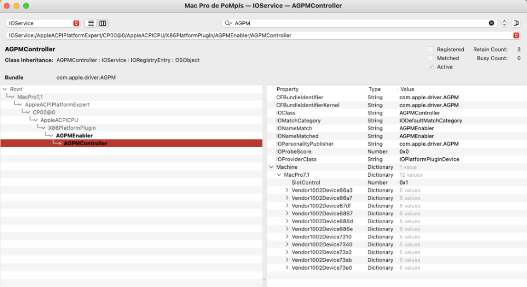The height and width of the screenshot is (287, 527).
Task: Expand Vendor1002Device7340 dictionary
Action: pos(287,244)
